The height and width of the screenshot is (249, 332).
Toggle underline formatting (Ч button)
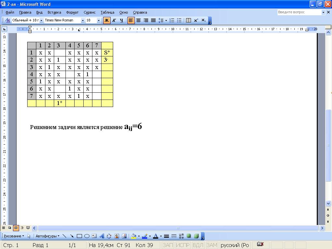pyautogui.click(x=122, y=20)
